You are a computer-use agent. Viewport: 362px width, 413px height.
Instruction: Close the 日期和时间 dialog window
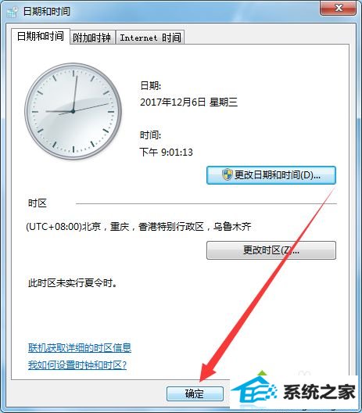click(339, 8)
